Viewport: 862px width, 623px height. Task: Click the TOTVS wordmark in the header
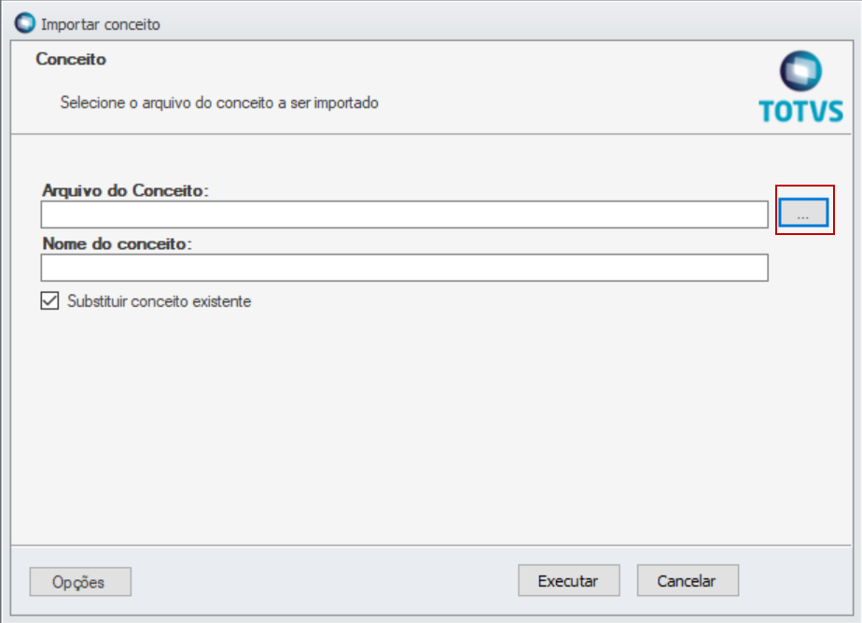[801, 111]
